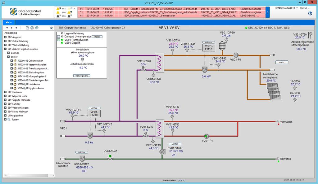Navigate forward with the right arrow
This screenshot has width=318, height=184.
point(16,28)
